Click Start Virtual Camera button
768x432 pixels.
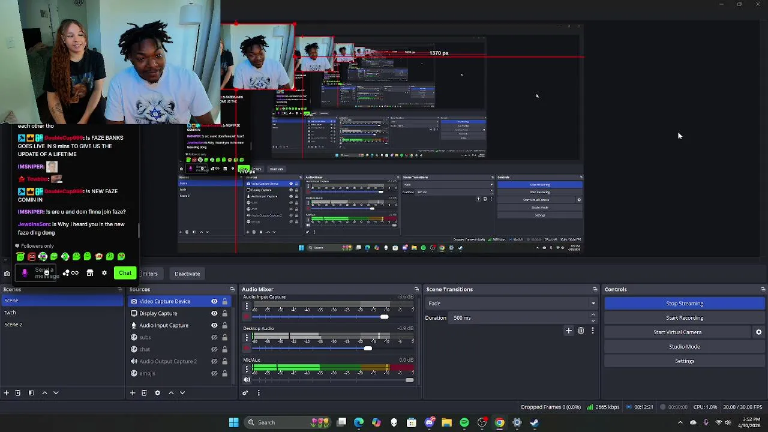(677, 332)
